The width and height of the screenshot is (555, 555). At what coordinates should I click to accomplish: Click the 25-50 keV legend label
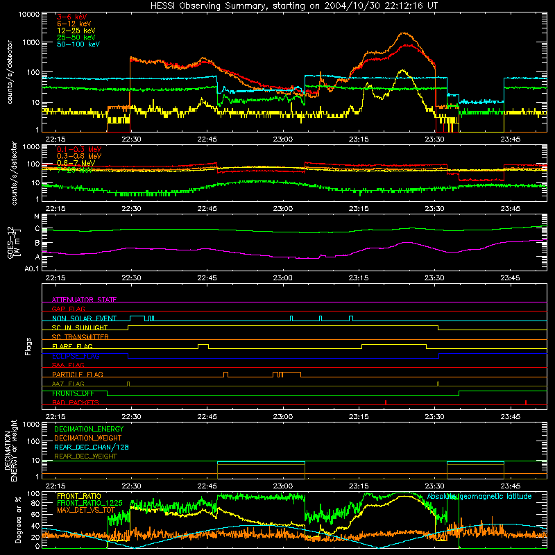pos(76,37)
